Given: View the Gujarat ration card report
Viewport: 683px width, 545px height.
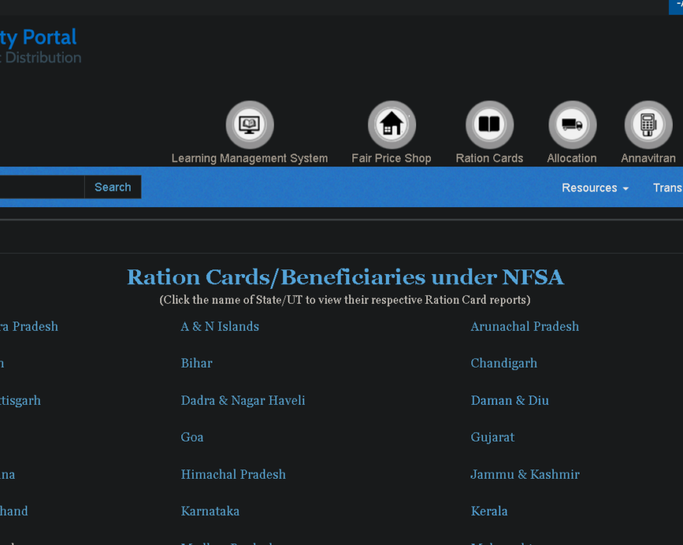Looking at the screenshot, I should 492,438.
